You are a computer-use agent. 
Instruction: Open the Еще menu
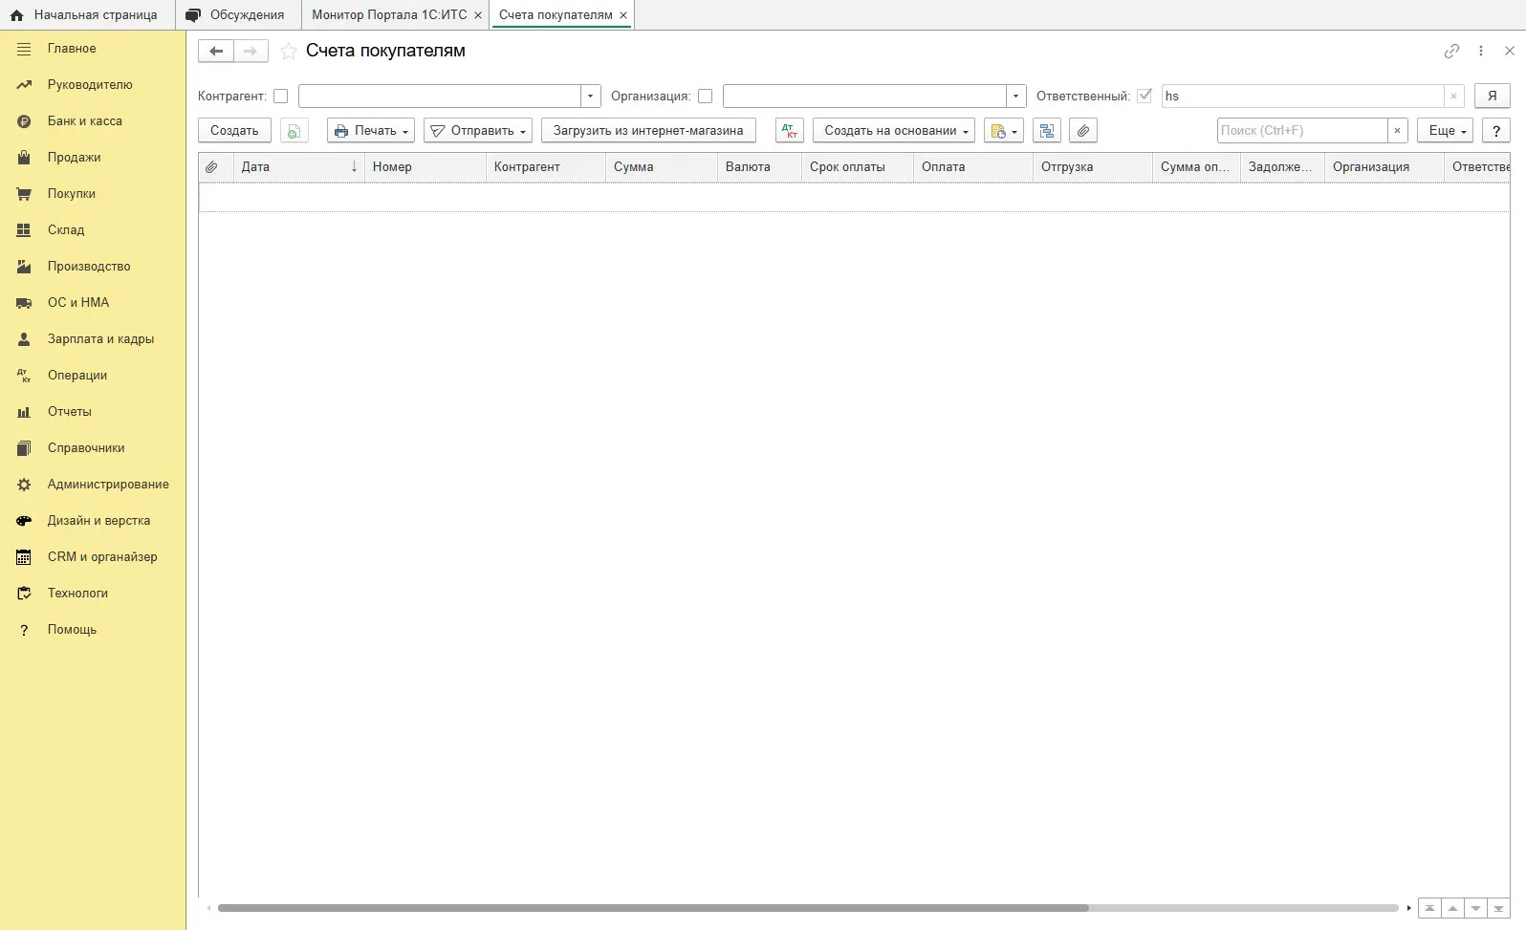[1446, 131]
